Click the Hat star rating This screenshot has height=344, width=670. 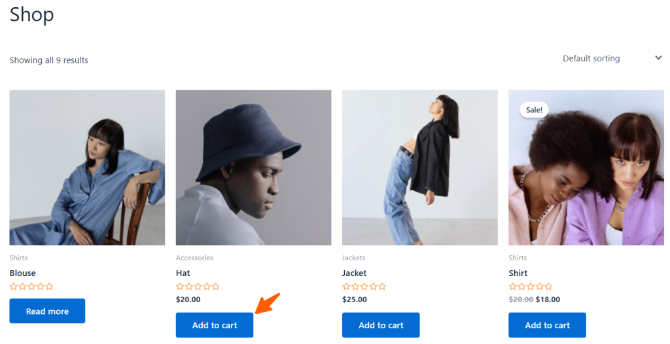(x=198, y=286)
